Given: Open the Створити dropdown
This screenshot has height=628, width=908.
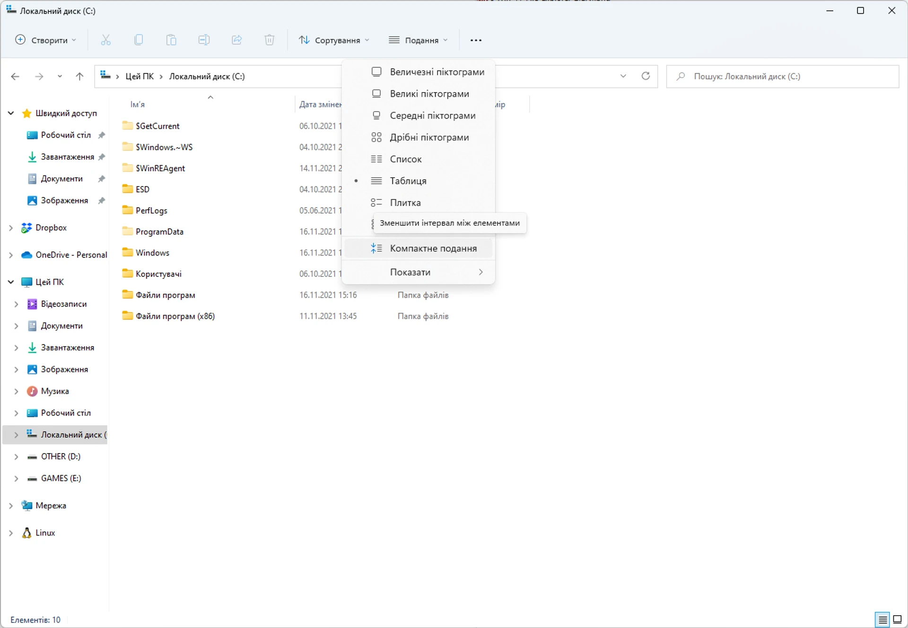Looking at the screenshot, I should (45, 40).
